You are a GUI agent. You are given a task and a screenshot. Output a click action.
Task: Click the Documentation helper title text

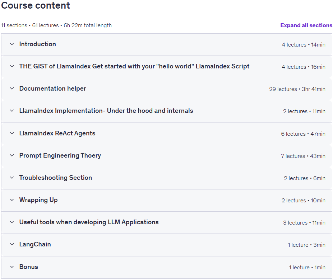click(x=52, y=88)
